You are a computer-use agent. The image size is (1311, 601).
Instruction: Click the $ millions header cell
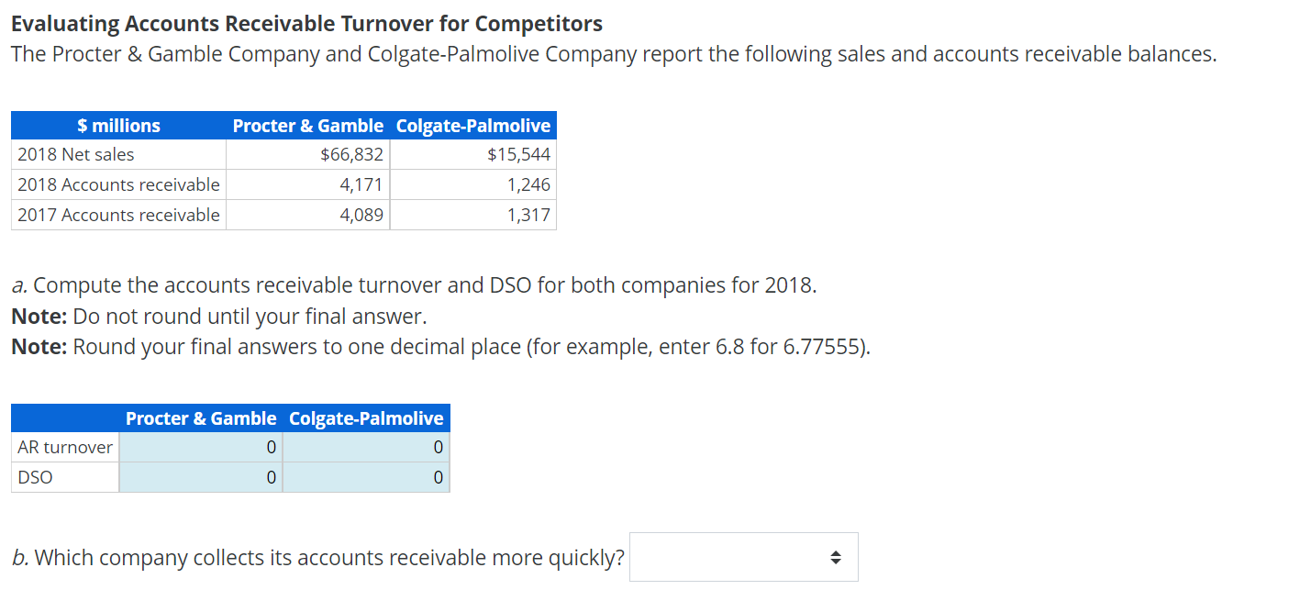(117, 126)
